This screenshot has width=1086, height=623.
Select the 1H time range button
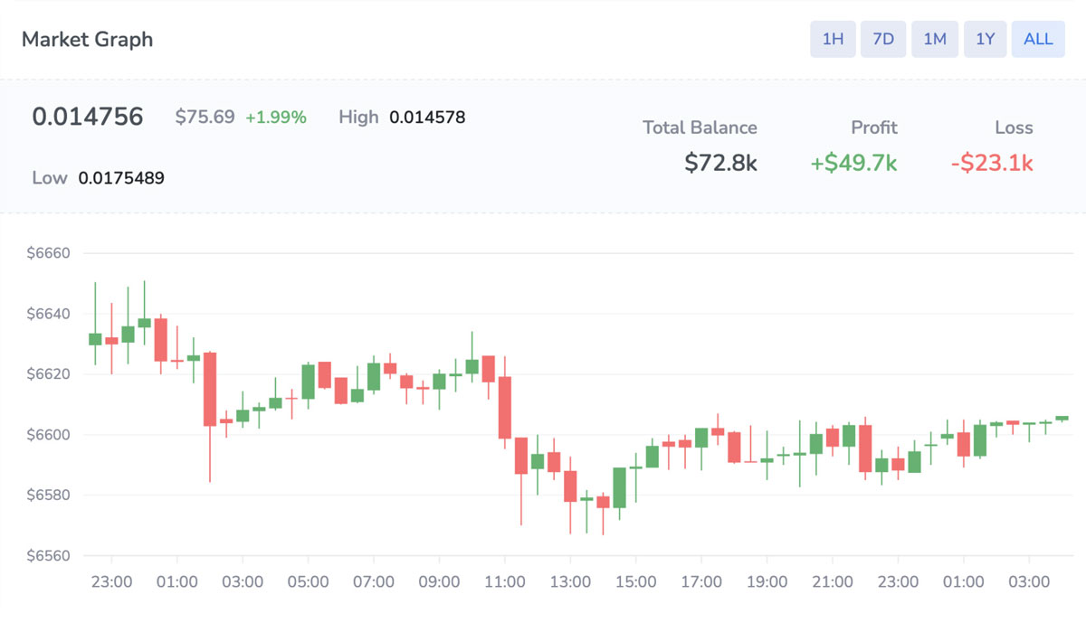[833, 39]
